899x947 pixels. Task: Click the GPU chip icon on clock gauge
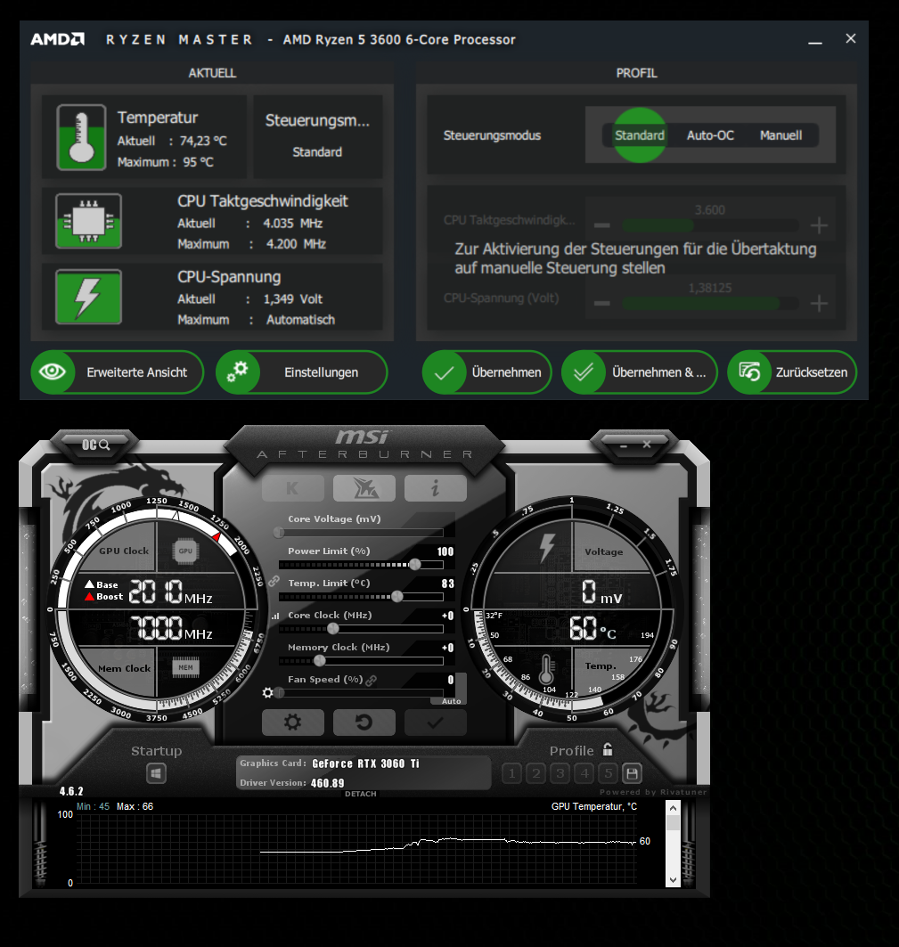click(x=185, y=551)
